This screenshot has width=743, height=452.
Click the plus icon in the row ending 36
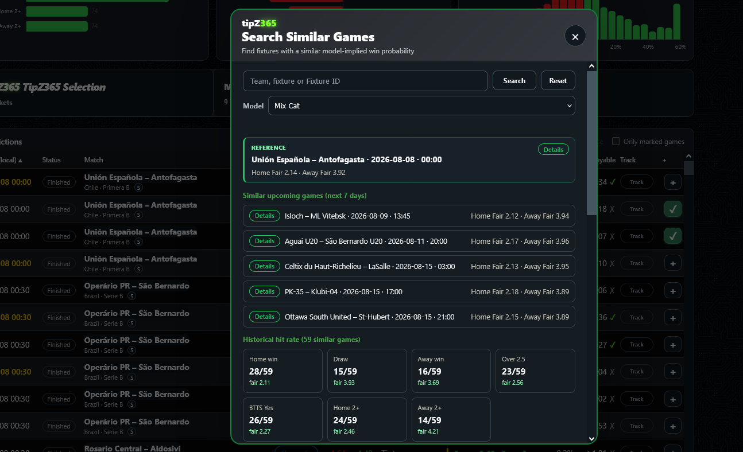click(672, 317)
